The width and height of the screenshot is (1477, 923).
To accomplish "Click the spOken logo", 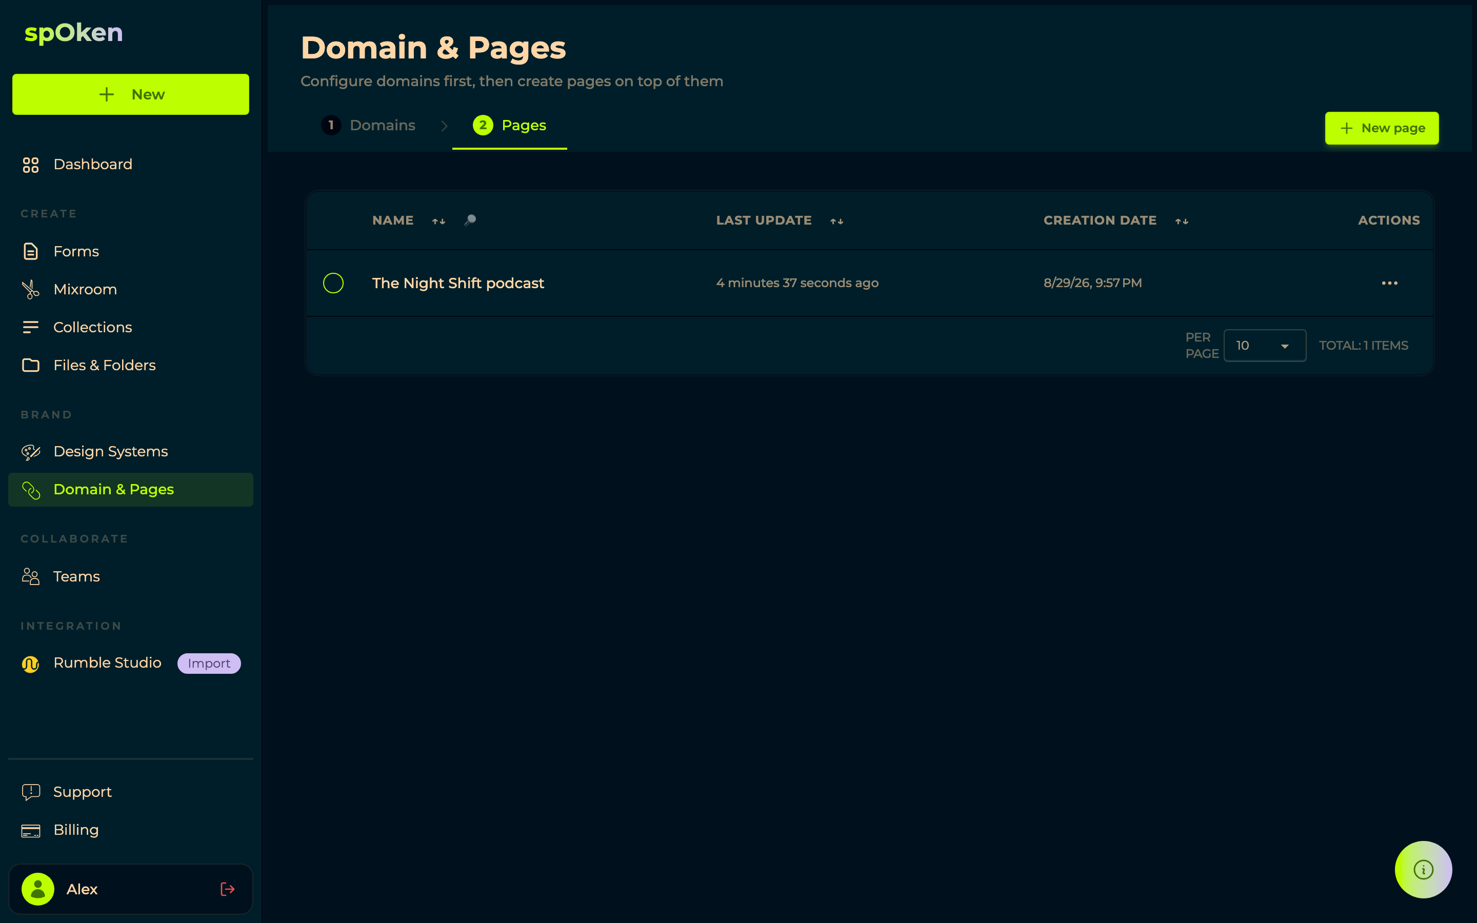I will (x=74, y=33).
